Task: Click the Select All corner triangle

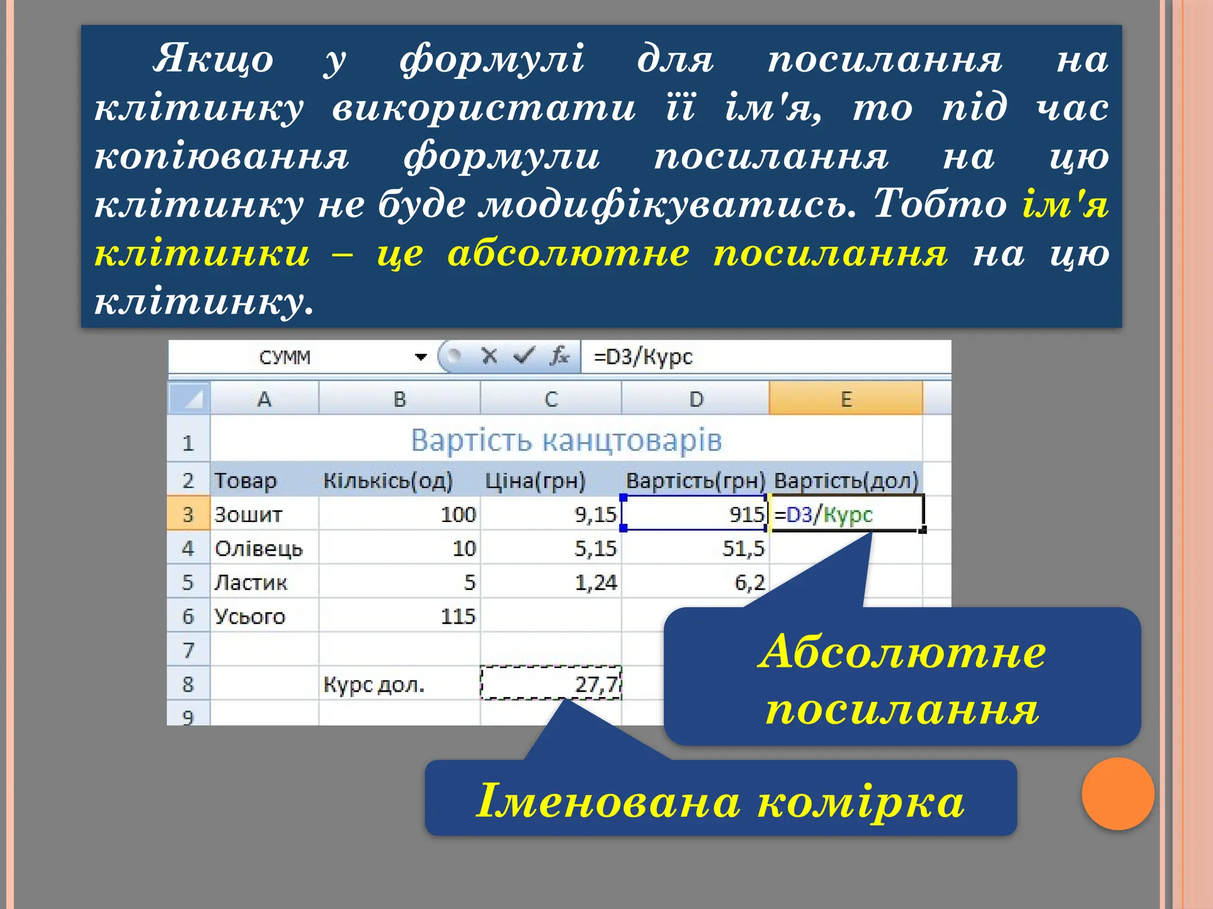Action: click(189, 398)
